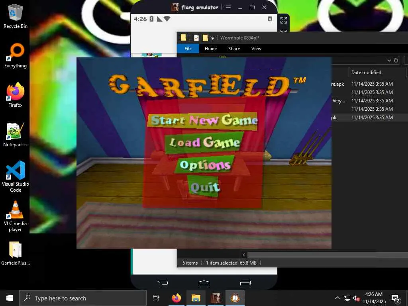Sort by Date modified column header
Screen dimensions: 408x306
tap(366, 73)
